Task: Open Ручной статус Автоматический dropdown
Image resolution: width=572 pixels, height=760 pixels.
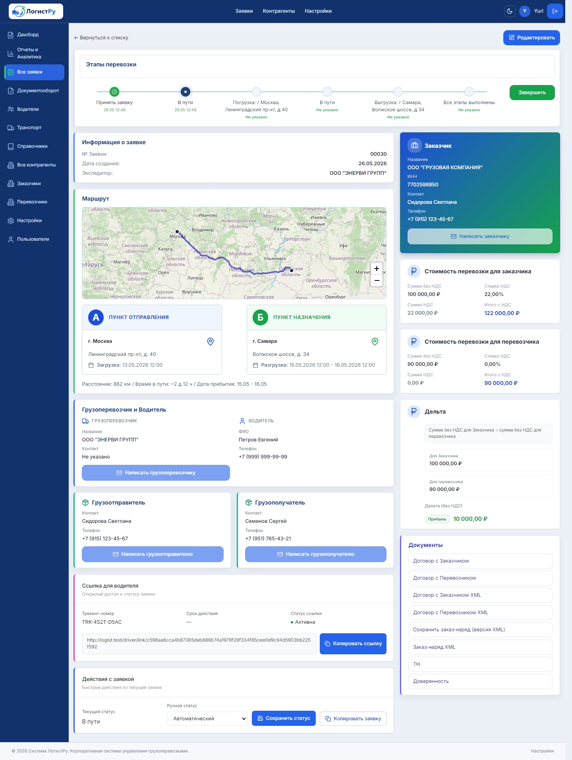Action: [207, 719]
